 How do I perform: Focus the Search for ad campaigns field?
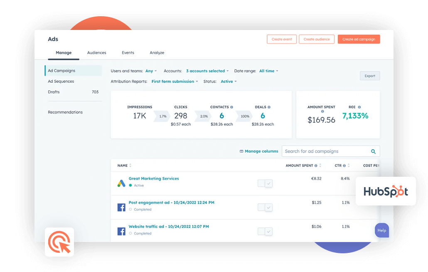(325, 151)
